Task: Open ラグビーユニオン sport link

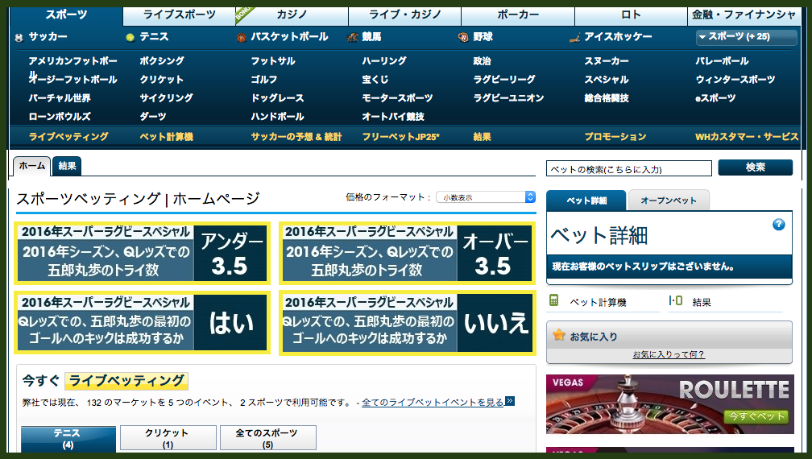Action: tap(508, 98)
